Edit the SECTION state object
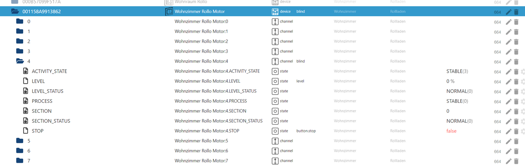The width and height of the screenshot is (525, 165). tap(508, 111)
